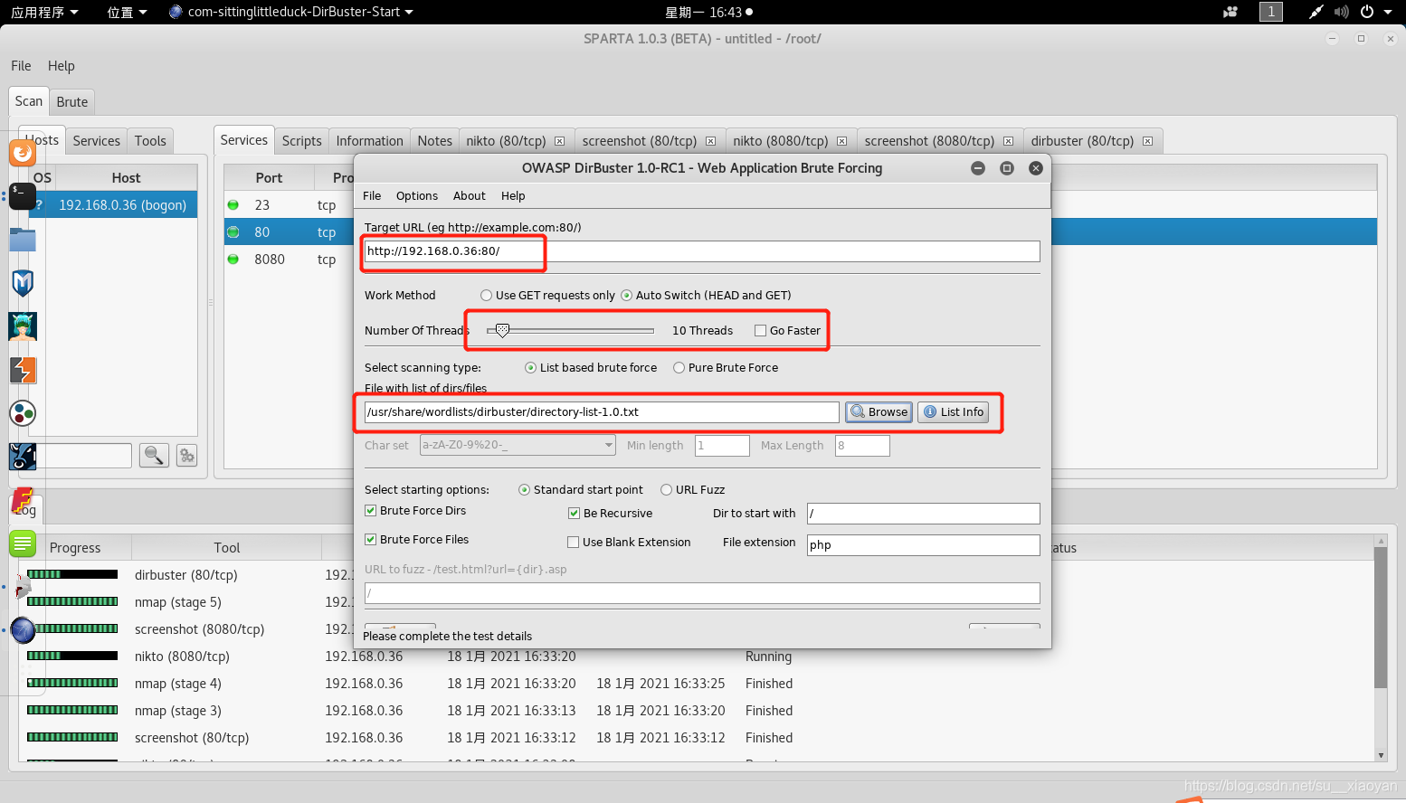The image size is (1406, 803).
Task: Click the List Info button
Action: 954,412
